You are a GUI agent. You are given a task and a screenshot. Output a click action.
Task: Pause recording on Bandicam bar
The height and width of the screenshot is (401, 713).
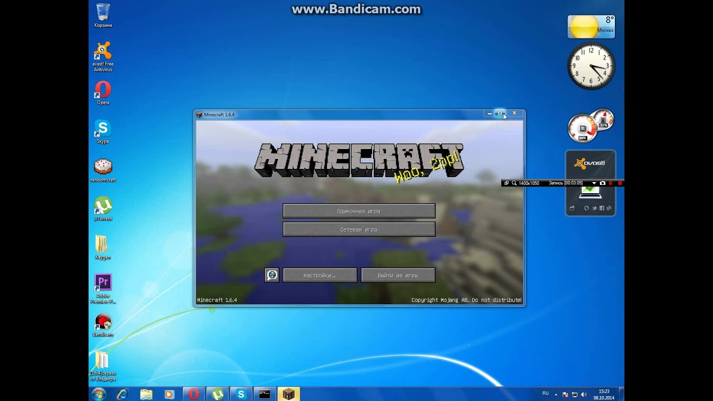(611, 183)
